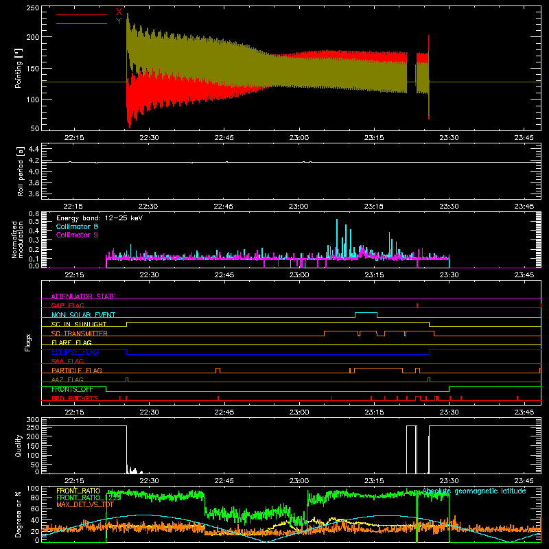Screen dimensions: 549x549
Task: Click the PARTICLE_FLAG small pulse near 22:44
Action: 218,371
